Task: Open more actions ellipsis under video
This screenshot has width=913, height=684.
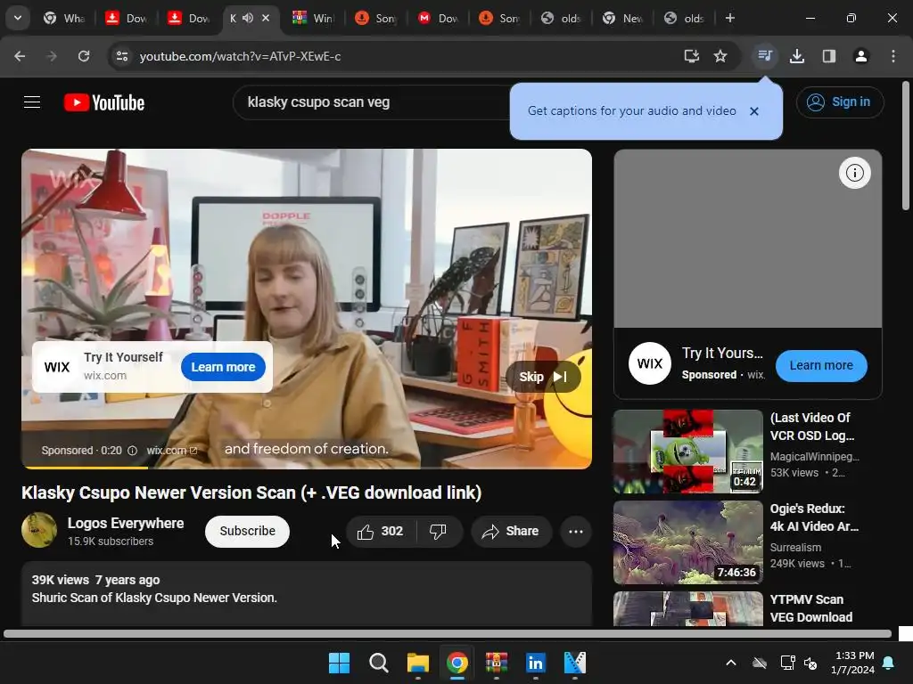Action: point(576,531)
